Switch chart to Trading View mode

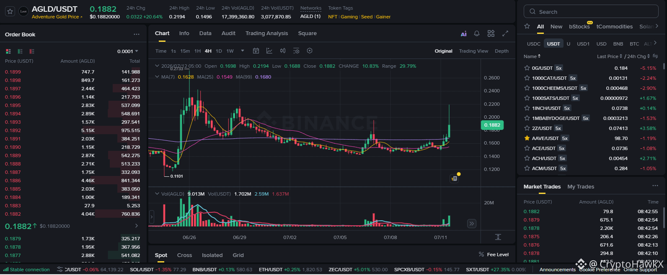(x=473, y=51)
